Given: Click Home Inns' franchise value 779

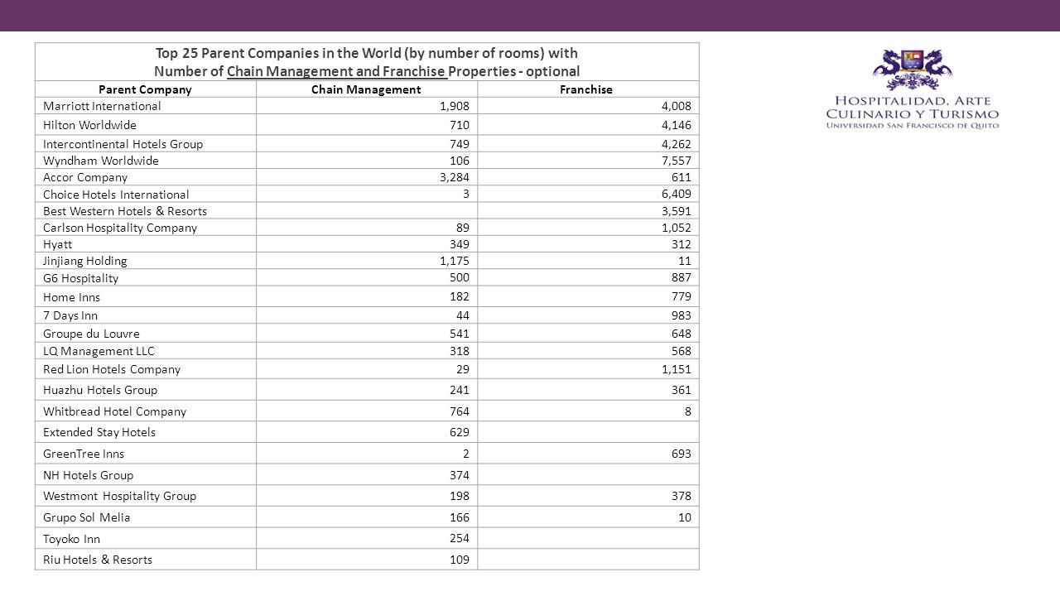Looking at the screenshot, I should point(682,297).
